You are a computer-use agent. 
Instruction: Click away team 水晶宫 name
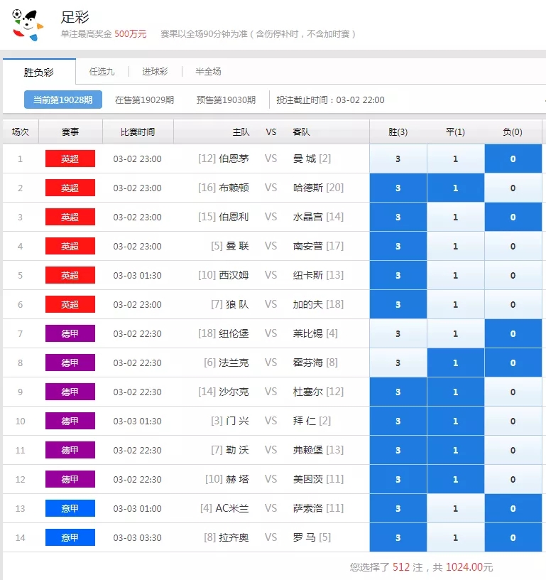click(307, 217)
